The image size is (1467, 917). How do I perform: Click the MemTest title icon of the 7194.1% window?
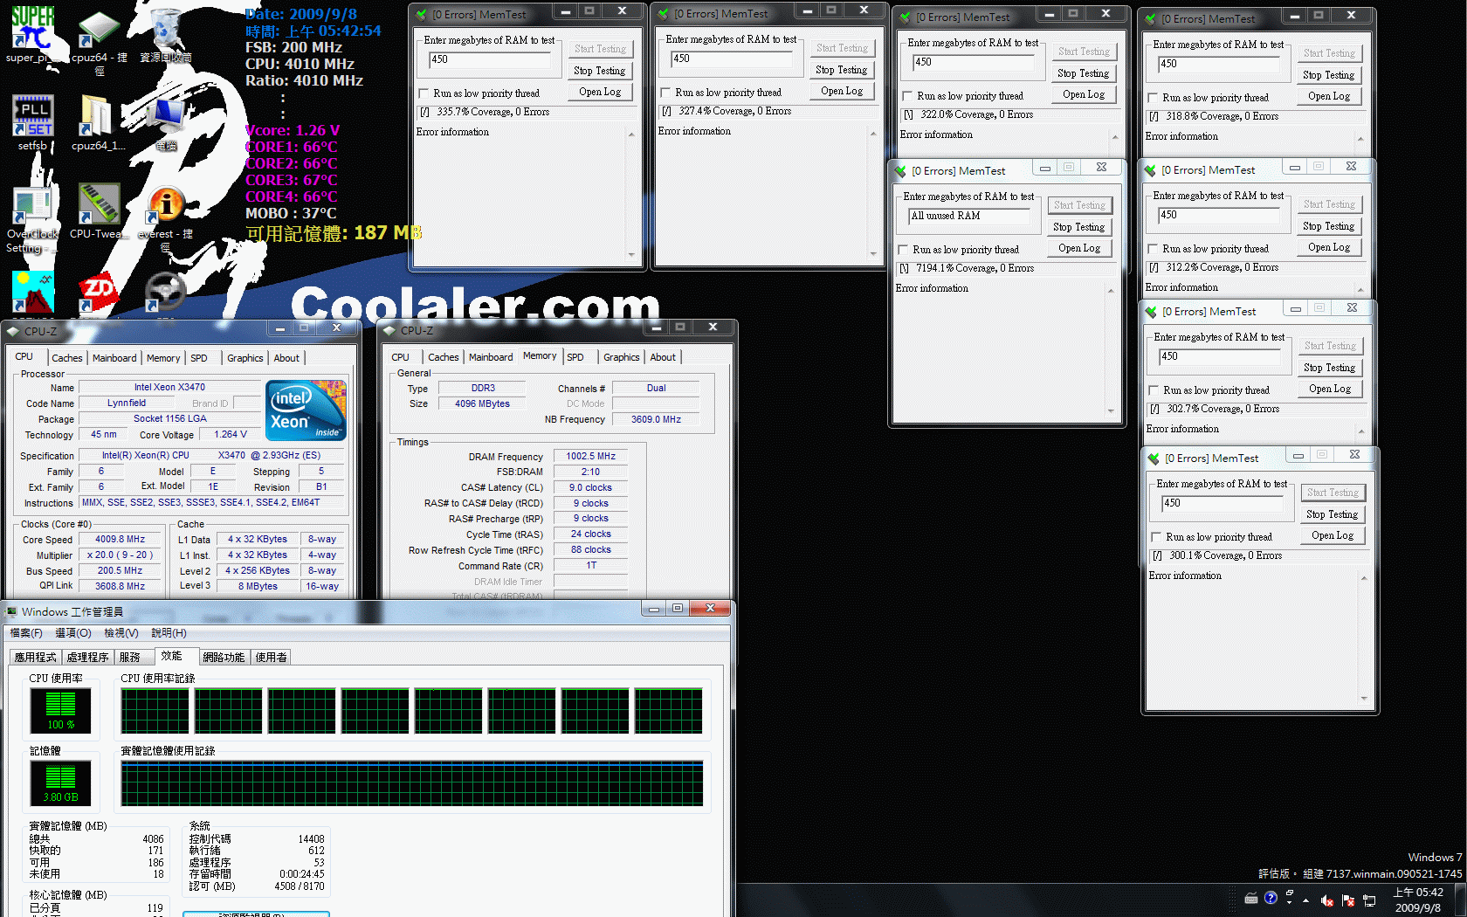901,171
